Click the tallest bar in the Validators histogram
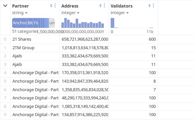The height and width of the screenshot is (121, 194). click(x=112, y=23)
